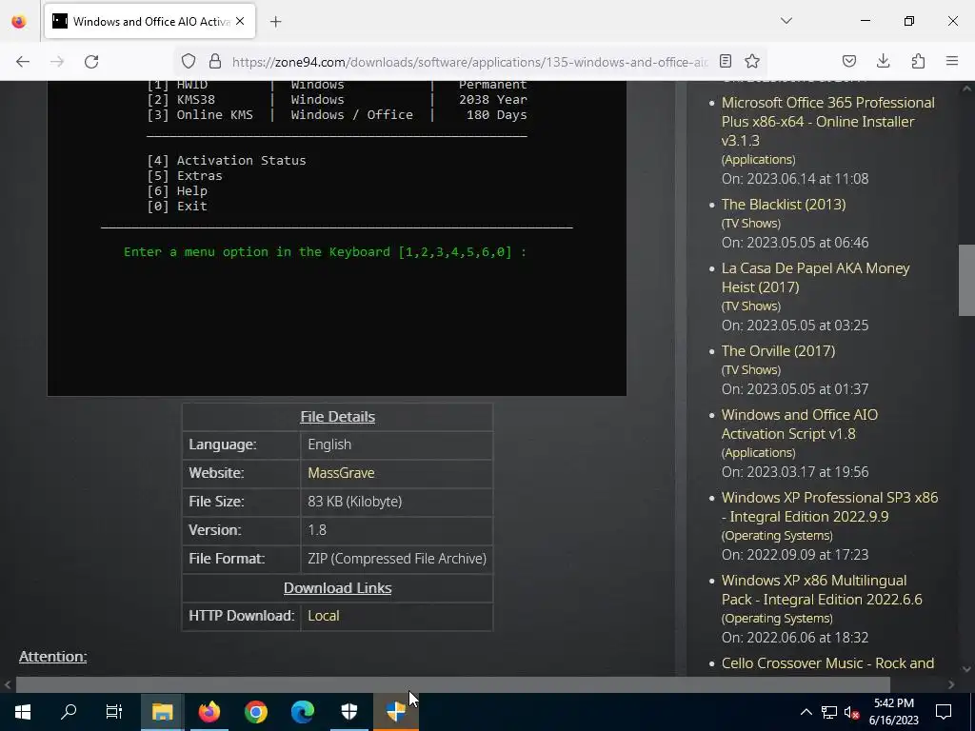Open taskbar search magnifier
This screenshot has height=731, width=975.
pos(69,712)
